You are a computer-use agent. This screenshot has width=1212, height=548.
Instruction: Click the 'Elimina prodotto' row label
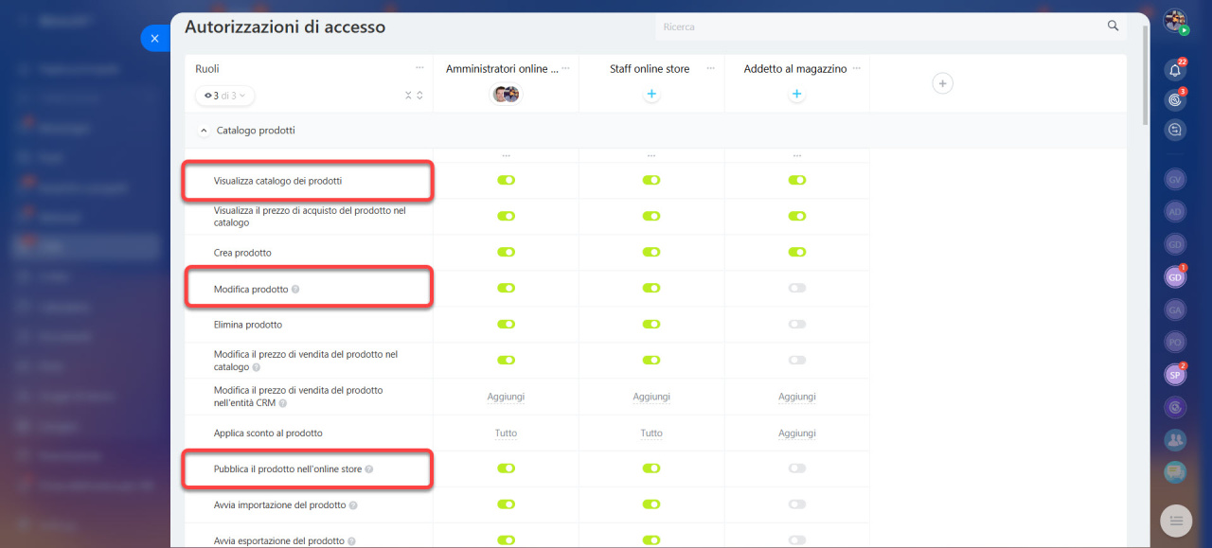[248, 325]
